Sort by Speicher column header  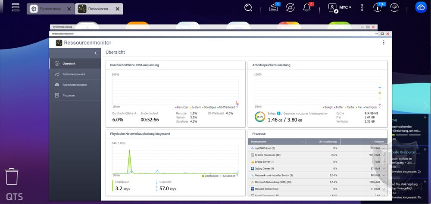[x=364, y=142]
